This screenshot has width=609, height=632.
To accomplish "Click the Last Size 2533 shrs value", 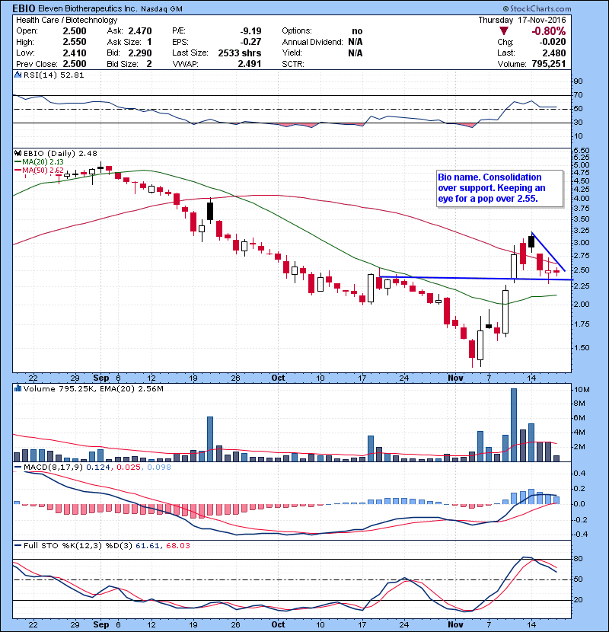I will point(239,53).
